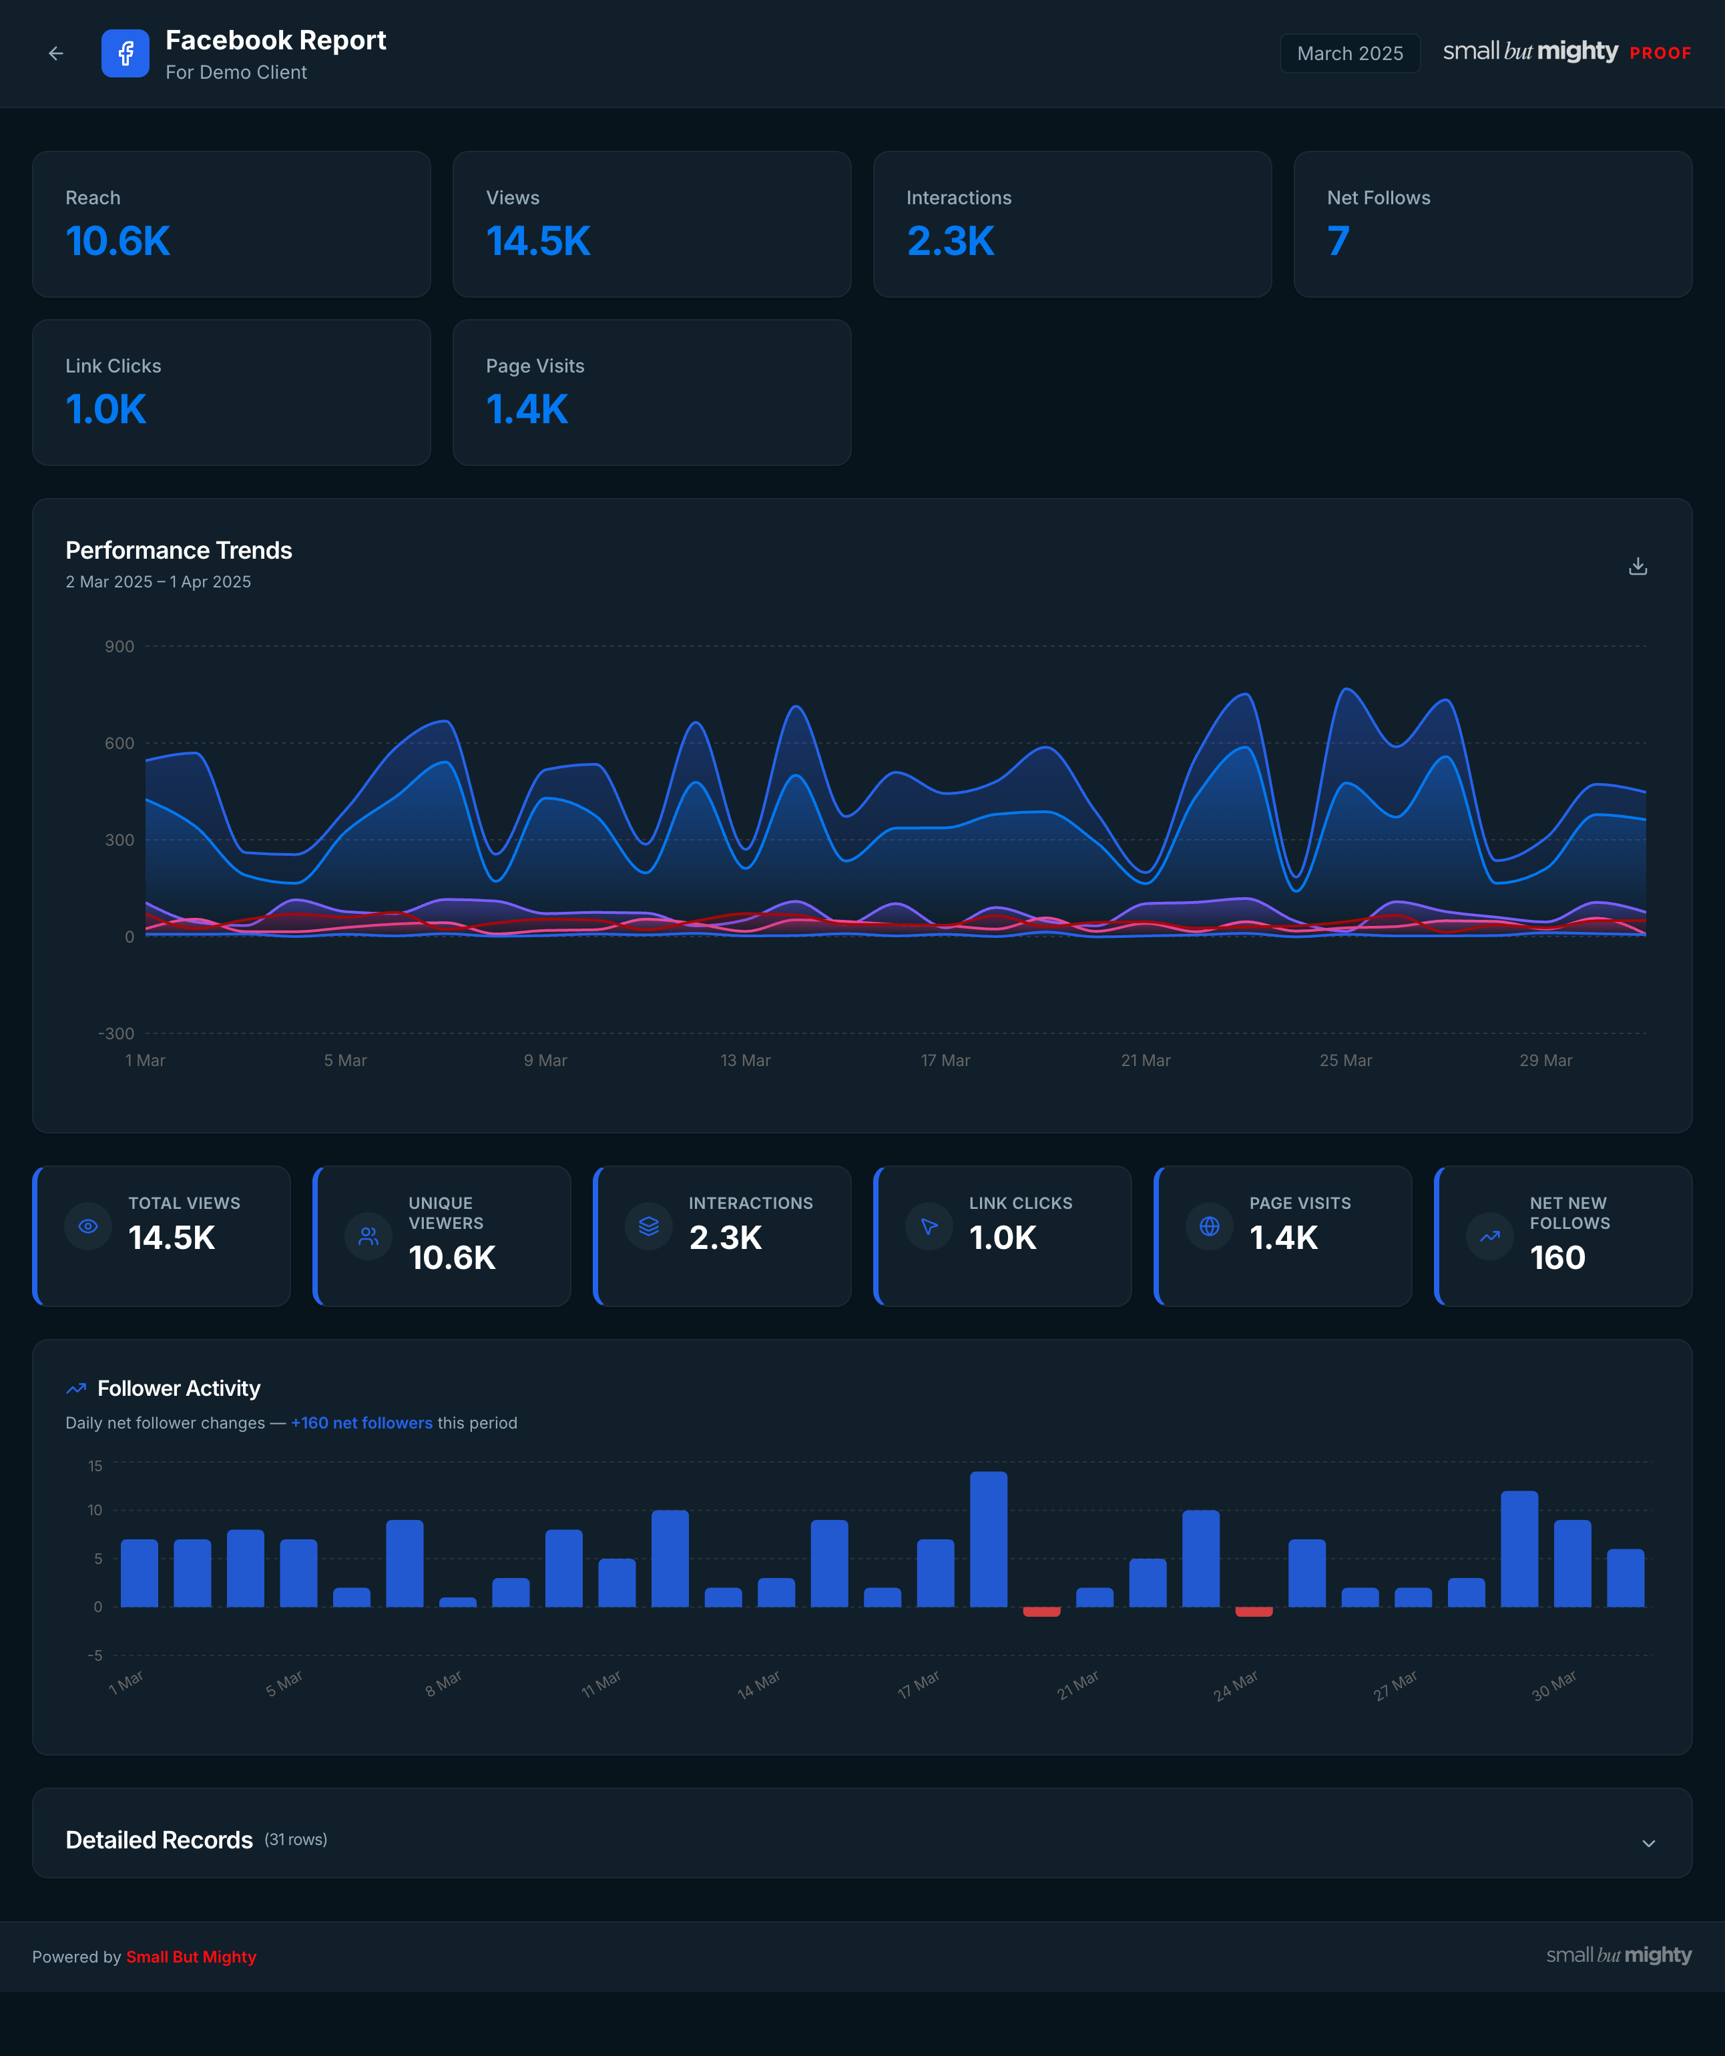Click the Facebook logo icon
1725x2056 pixels.
coord(126,53)
